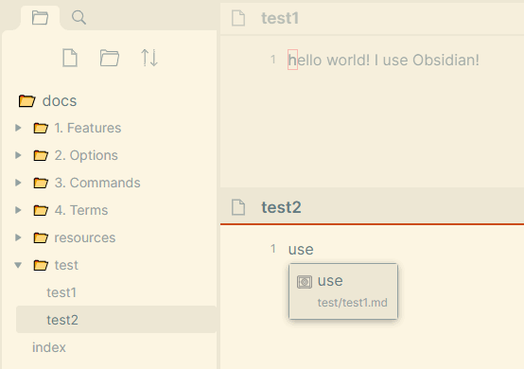Click the 3. Commands folder icon
524x369 pixels.
coord(41,183)
